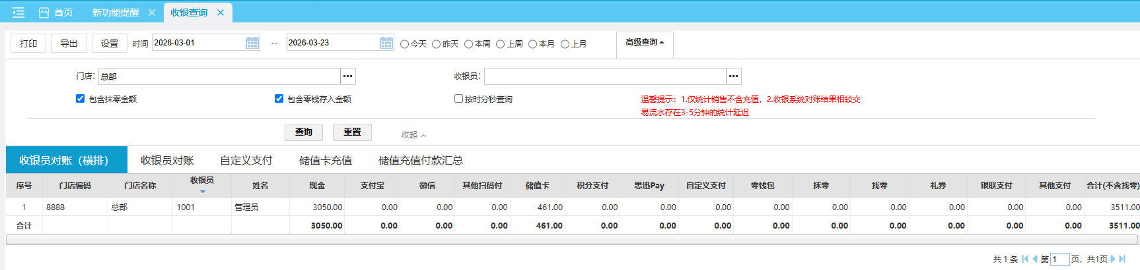Click the 门店 ellipsis browse button
This screenshot has width=1140, height=270.
348,76
